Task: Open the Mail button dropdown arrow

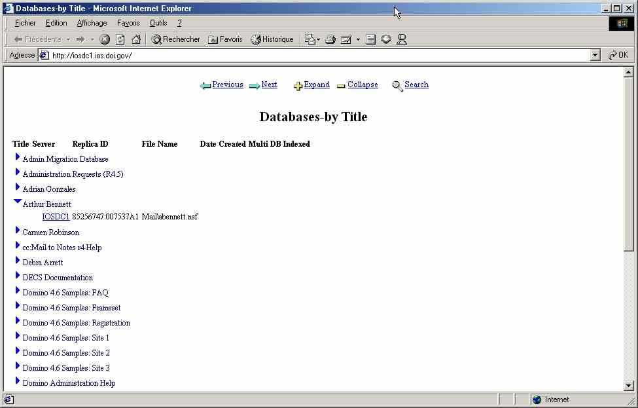Action: [x=318, y=39]
